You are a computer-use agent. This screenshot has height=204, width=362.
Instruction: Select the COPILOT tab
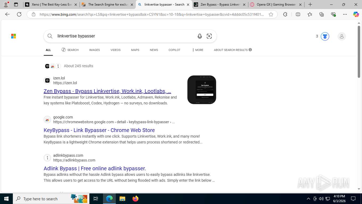coord(174,50)
